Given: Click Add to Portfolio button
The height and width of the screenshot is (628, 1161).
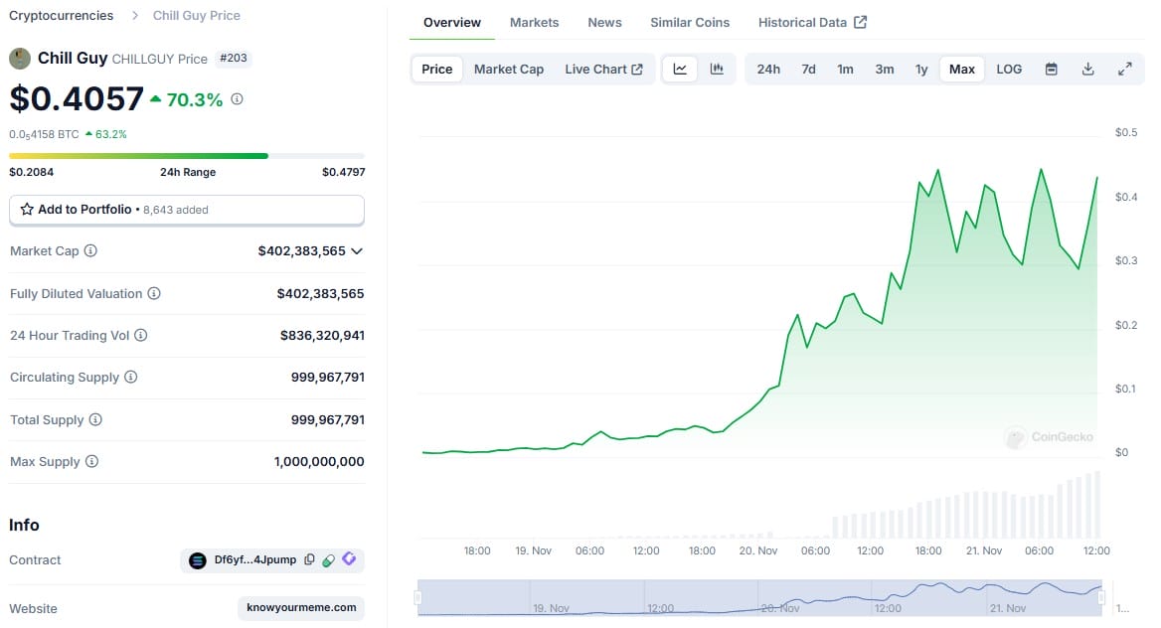Looking at the screenshot, I should [x=187, y=210].
